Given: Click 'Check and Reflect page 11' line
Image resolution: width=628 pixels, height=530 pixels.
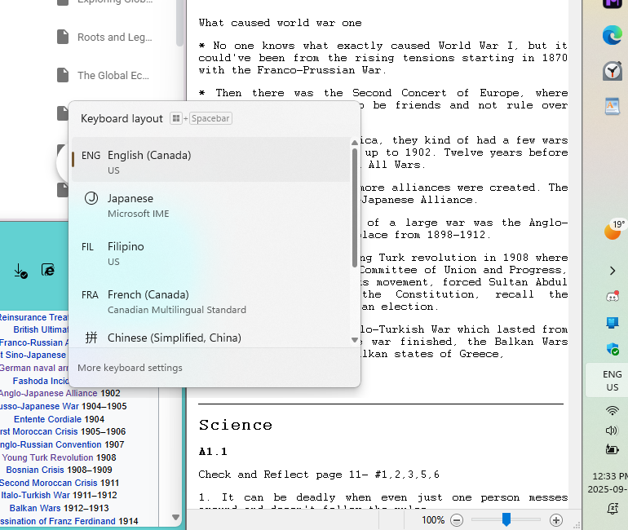Looking at the screenshot, I should [319, 475].
